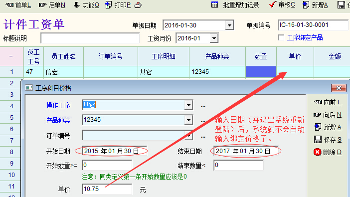Click 删除D delete button in dialog
The height and width of the screenshot is (197, 350).
click(x=328, y=152)
